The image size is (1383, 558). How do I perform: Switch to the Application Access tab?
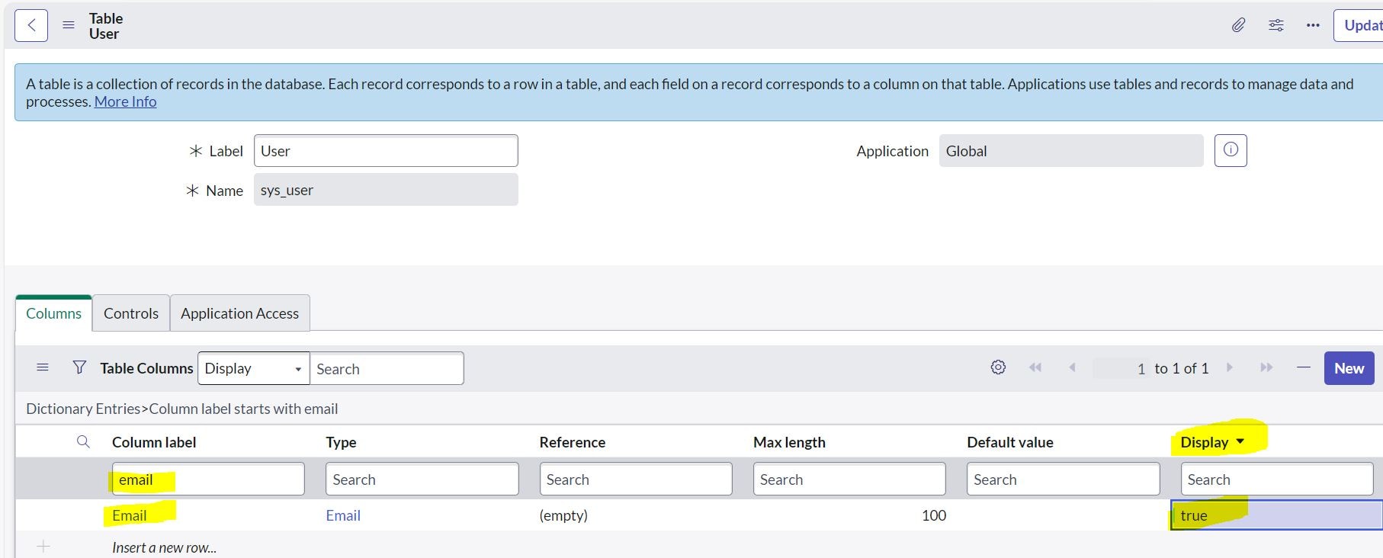[x=239, y=313]
